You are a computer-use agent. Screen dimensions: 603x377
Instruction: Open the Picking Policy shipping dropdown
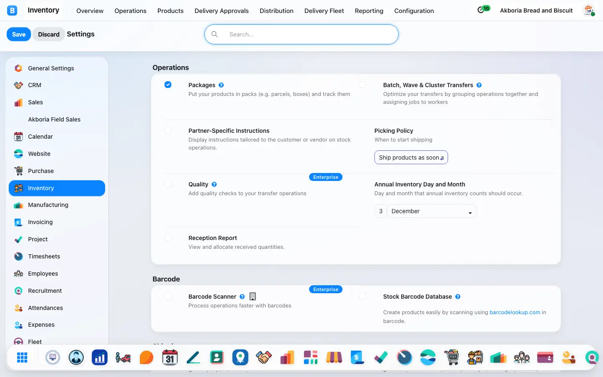pyautogui.click(x=411, y=158)
